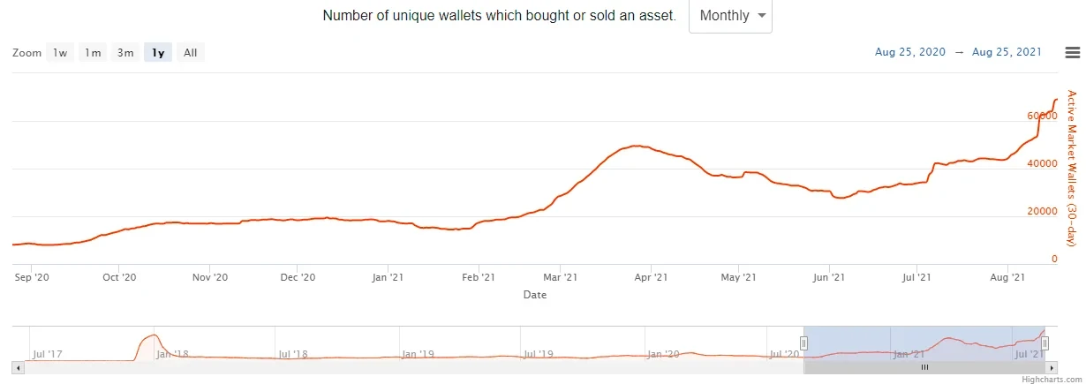Click the navigator left handle
The height and width of the screenshot is (384, 1086).
pos(803,343)
